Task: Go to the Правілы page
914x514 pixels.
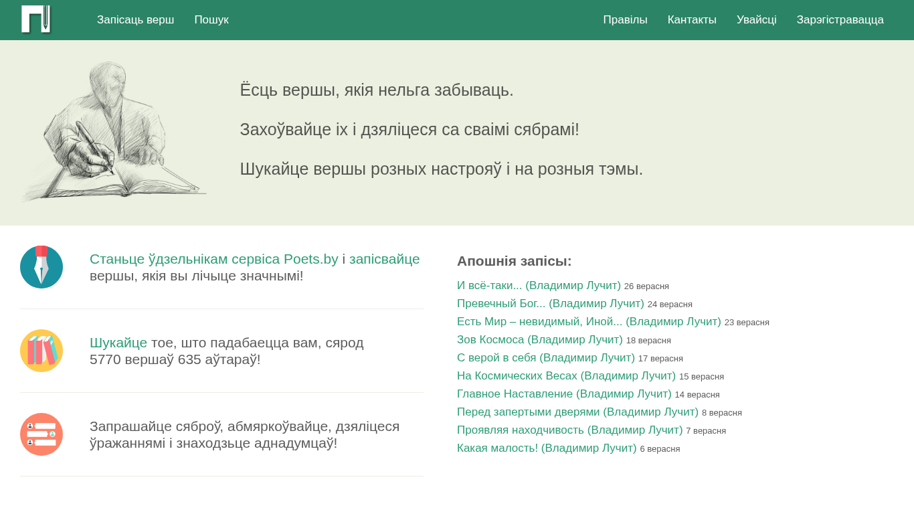Action: click(625, 20)
